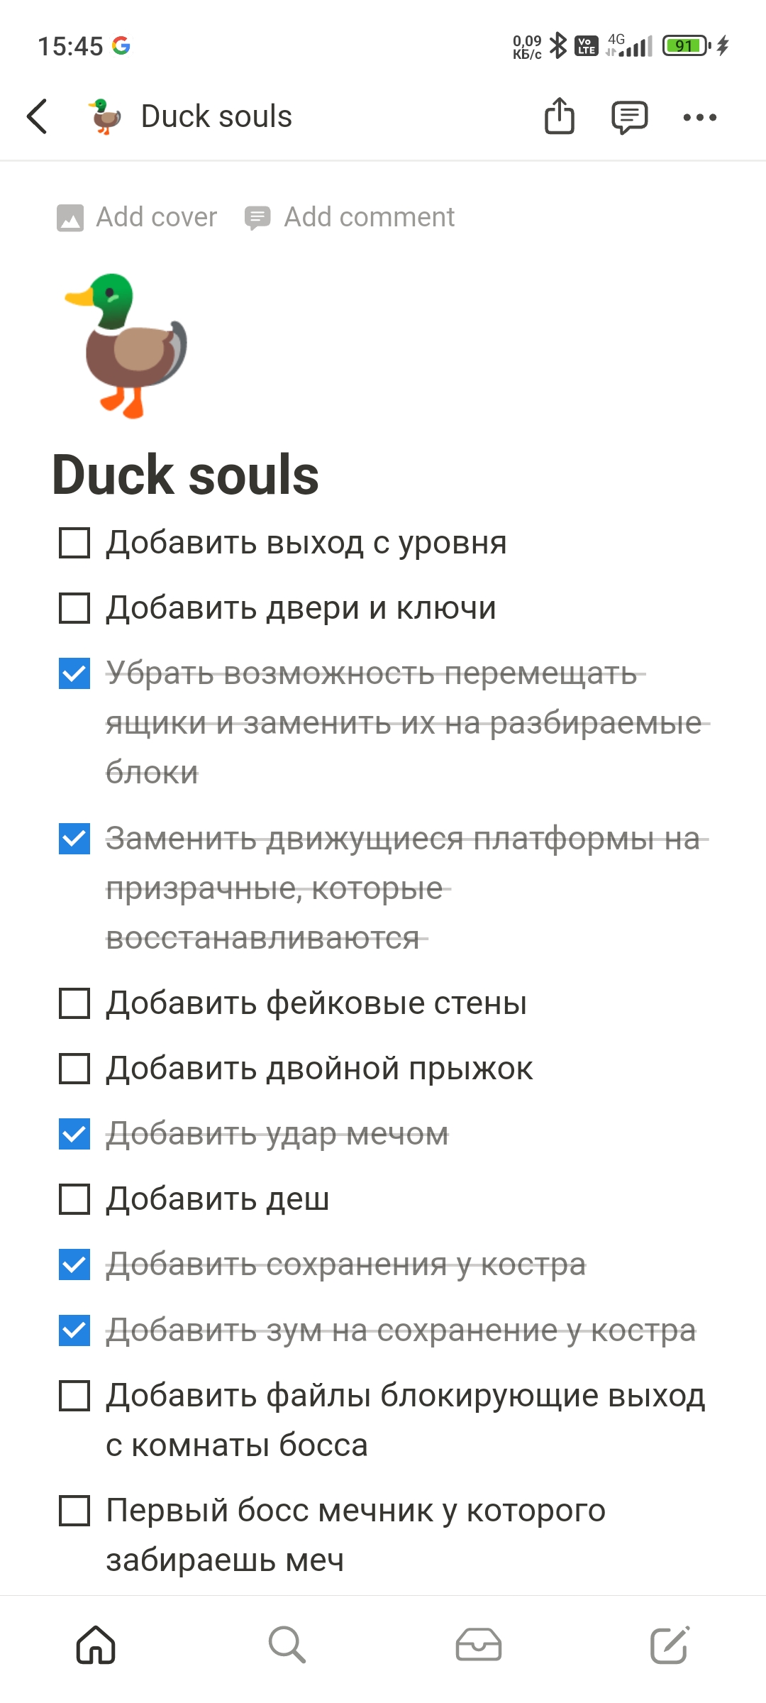Image resolution: width=766 pixels, height=1703 pixels.
Task: Open page comments icon in header
Action: (629, 116)
